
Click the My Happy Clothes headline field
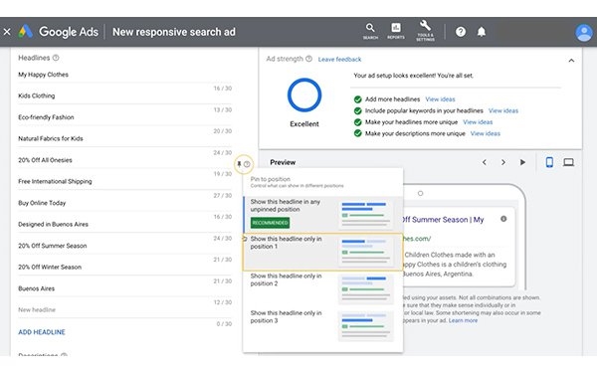125,75
